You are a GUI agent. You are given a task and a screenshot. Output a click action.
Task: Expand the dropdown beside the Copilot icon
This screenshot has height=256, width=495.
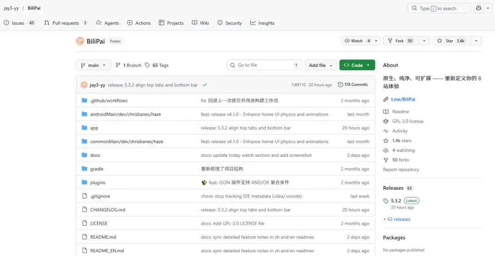(x=488, y=8)
